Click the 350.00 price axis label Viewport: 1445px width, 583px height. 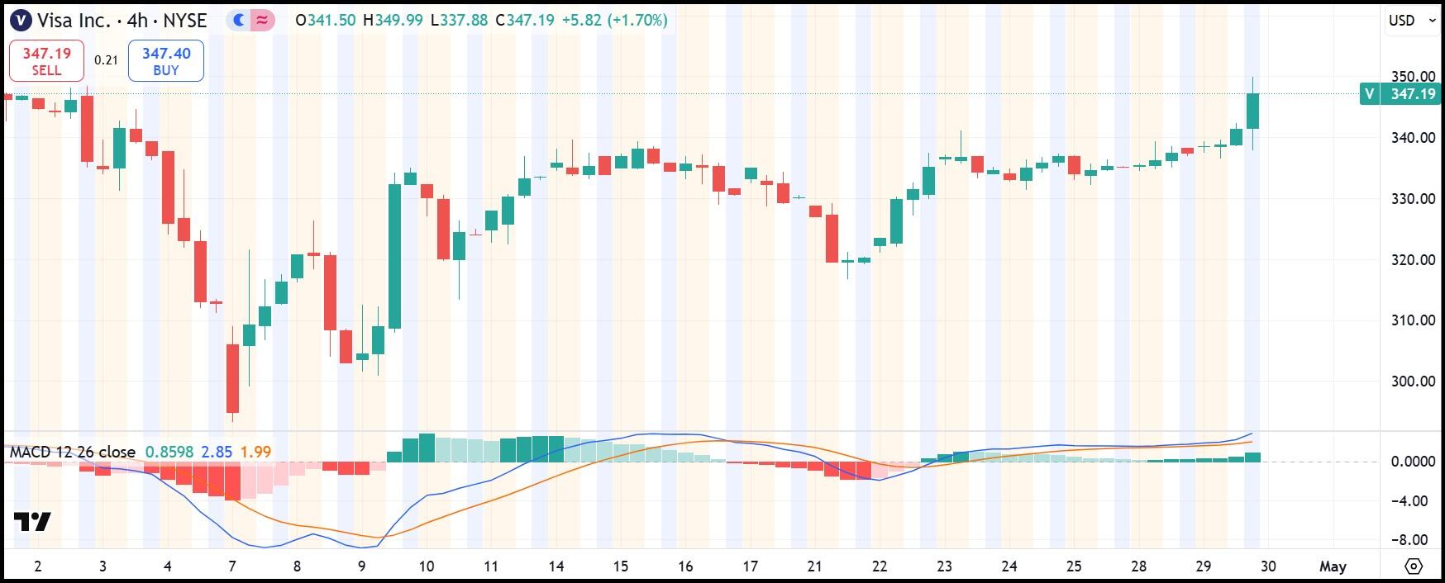click(x=1414, y=76)
